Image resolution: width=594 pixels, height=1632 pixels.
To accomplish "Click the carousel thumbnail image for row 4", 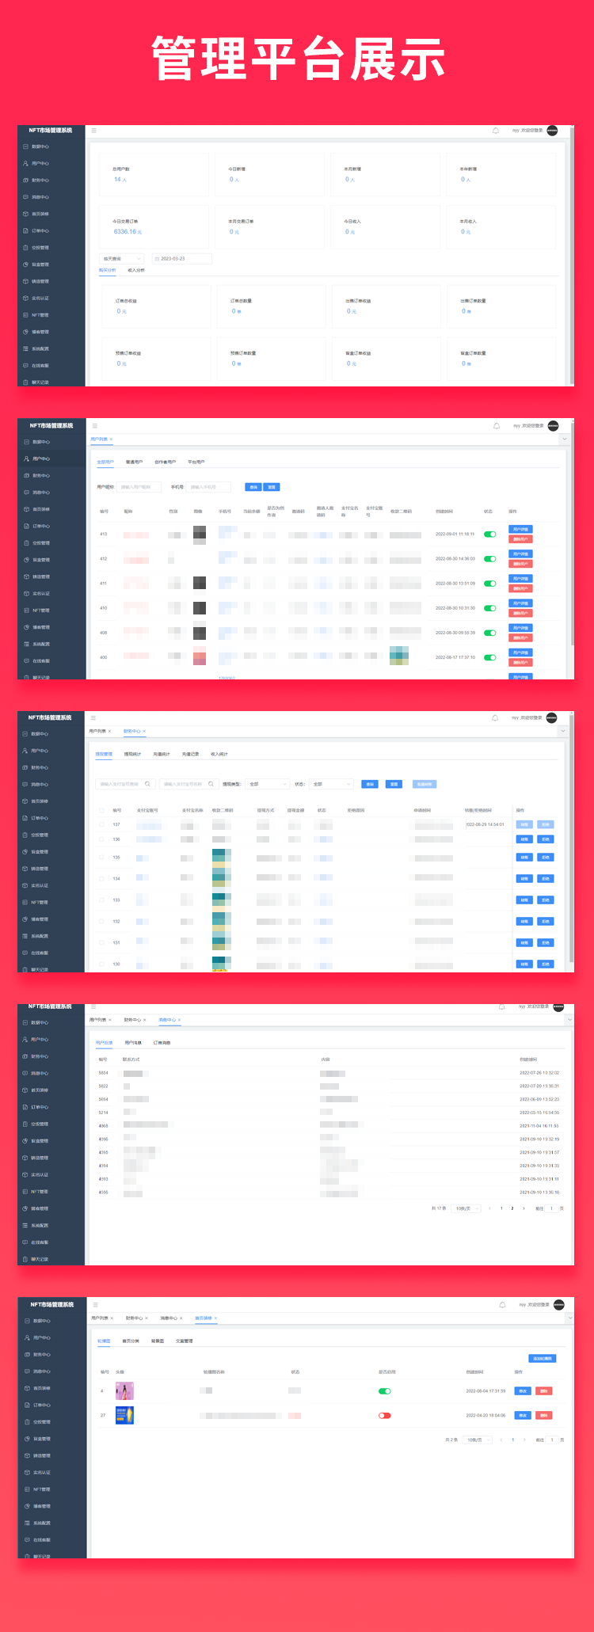I will click(x=124, y=1391).
